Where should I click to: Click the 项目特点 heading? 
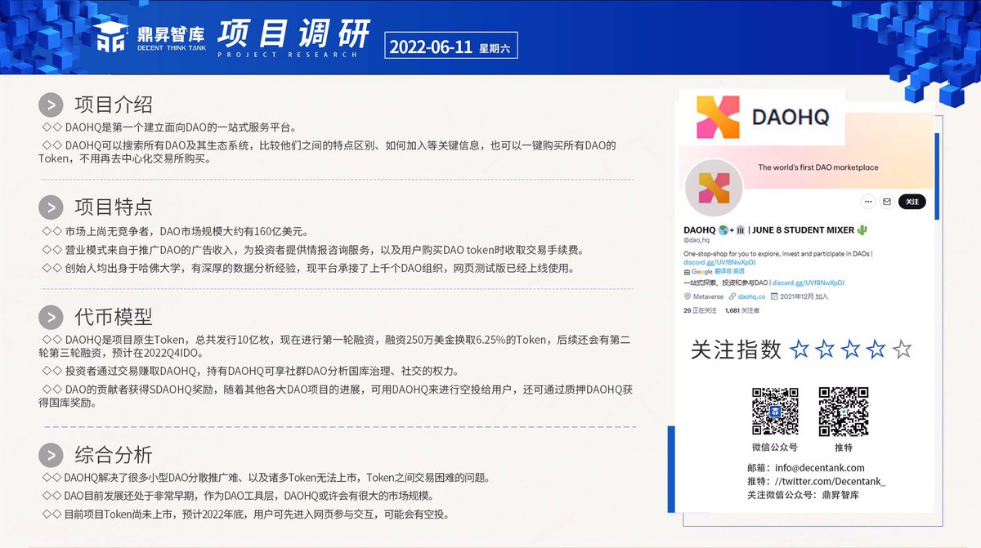pos(114,207)
